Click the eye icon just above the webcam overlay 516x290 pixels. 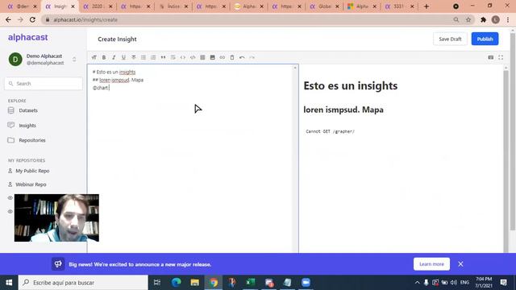pyautogui.click(x=10, y=198)
